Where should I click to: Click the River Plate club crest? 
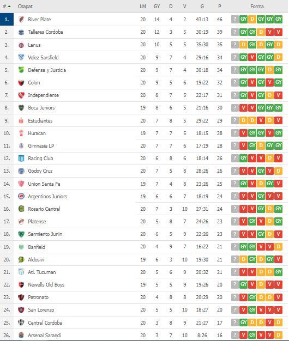point(21,20)
